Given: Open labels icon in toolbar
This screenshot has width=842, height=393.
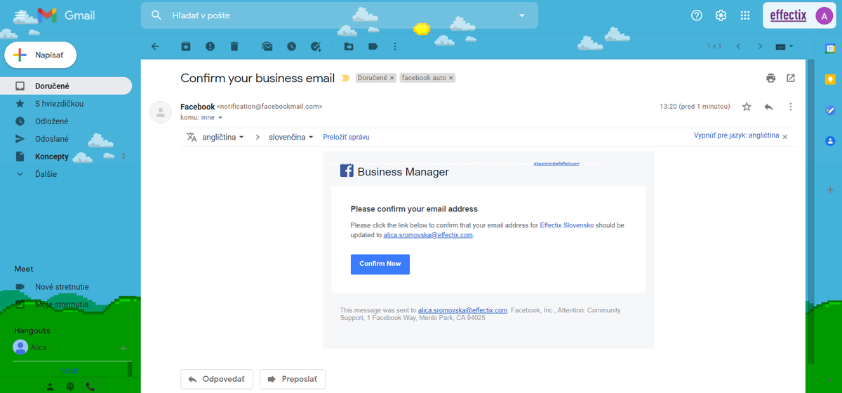Looking at the screenshot, I should click(x=373, y=46).
